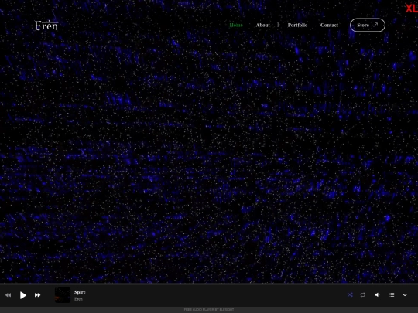Toggle repeat mode in audio player
This screenshot has width=418, height=313.
tap(362, 294)
